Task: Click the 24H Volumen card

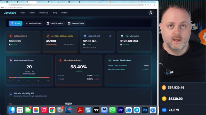Action: click(x=134, y=42)
